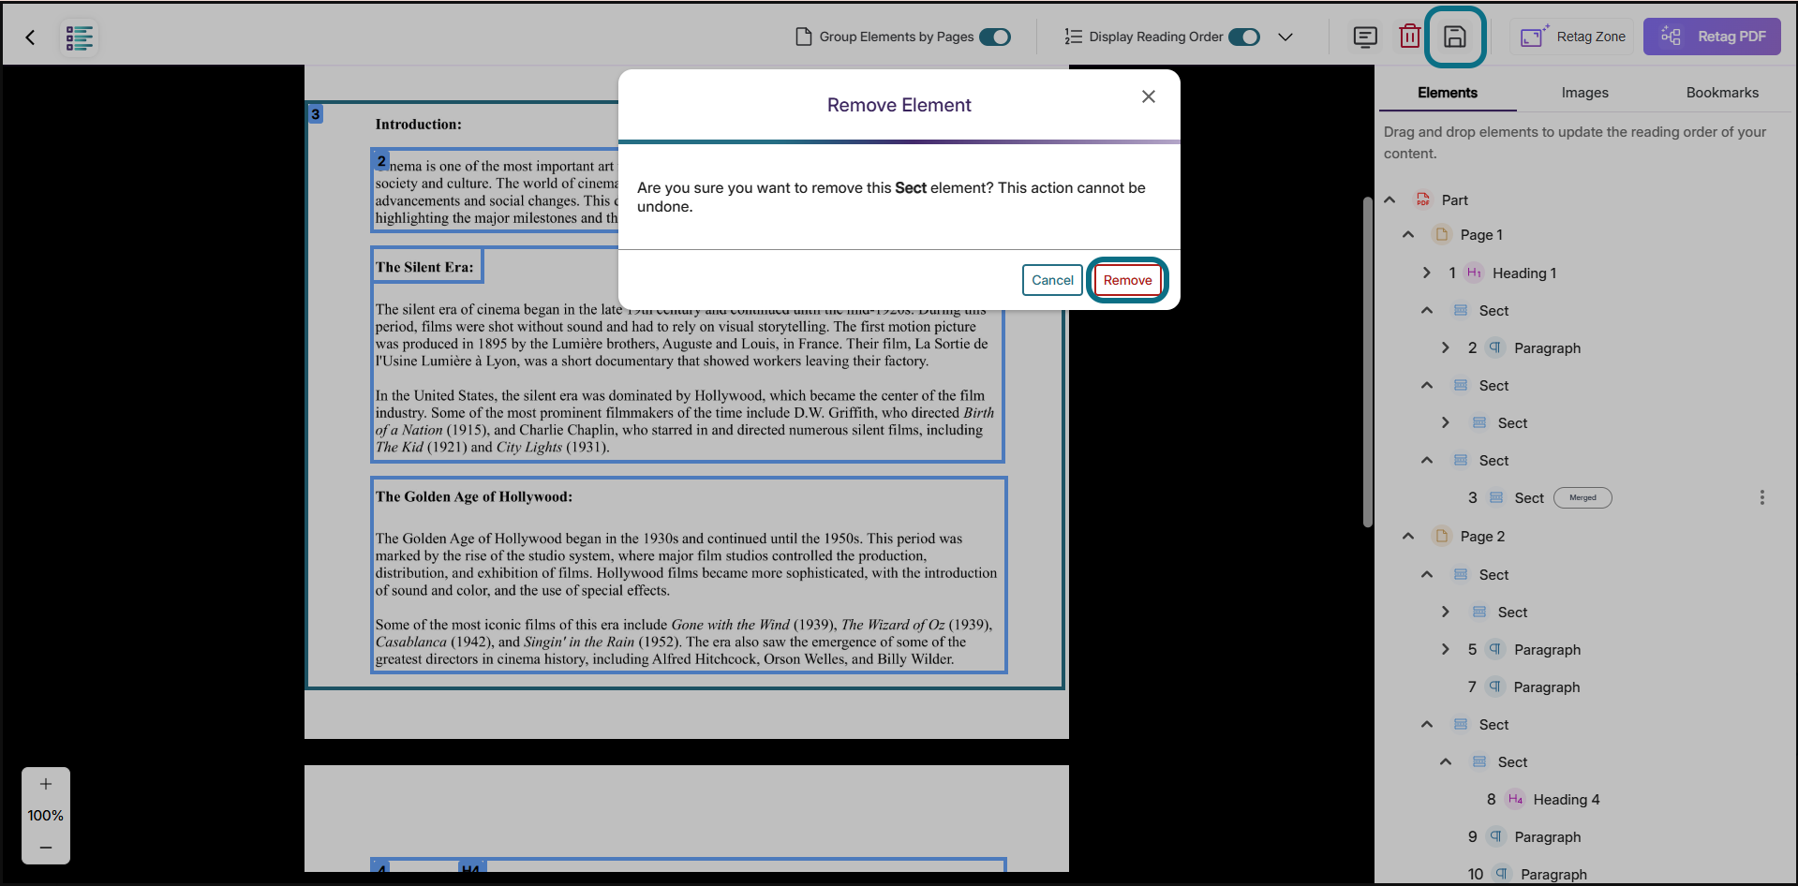Click 'The Golden Age of Hollywood:' heading
The image size is (1798, 886).
(474, 496)
